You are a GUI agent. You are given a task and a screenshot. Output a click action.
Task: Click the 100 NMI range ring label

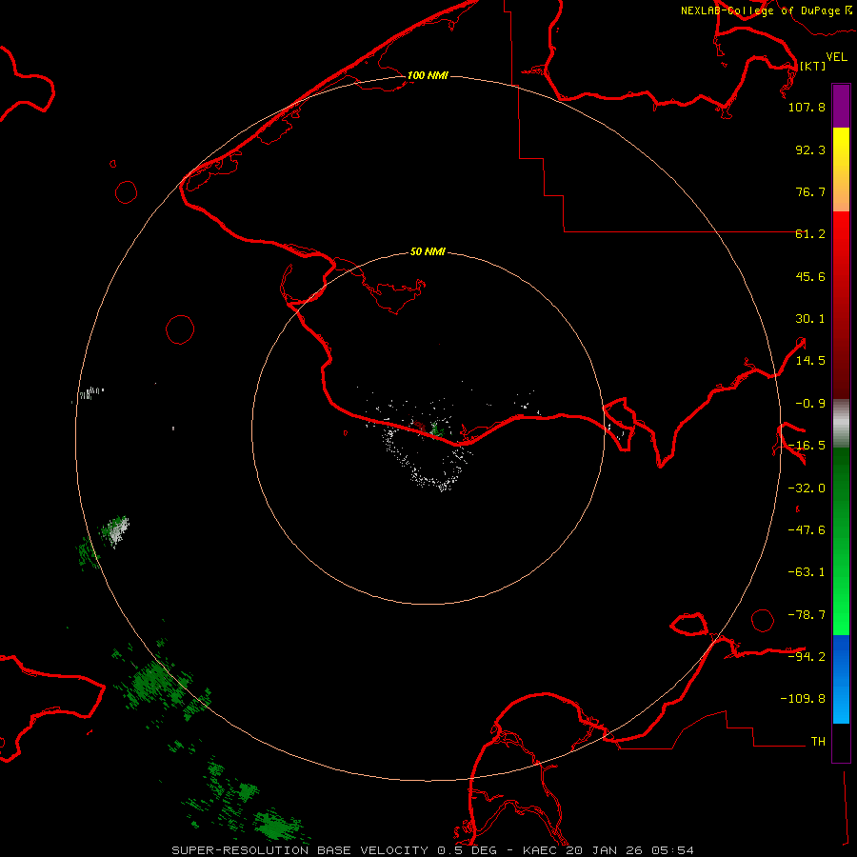(428, 75)
